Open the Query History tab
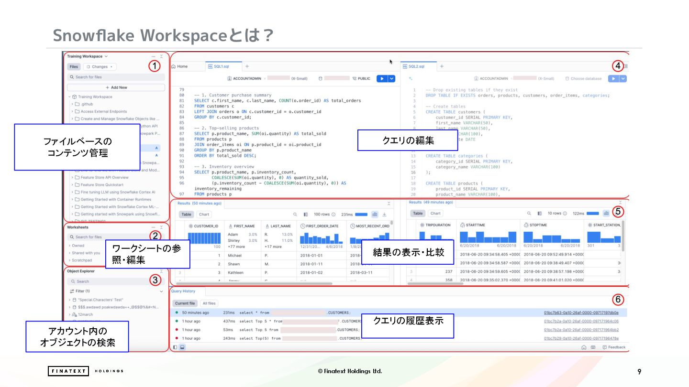The width and height of the screenshot is (689, 387). (x=183, y=291)
